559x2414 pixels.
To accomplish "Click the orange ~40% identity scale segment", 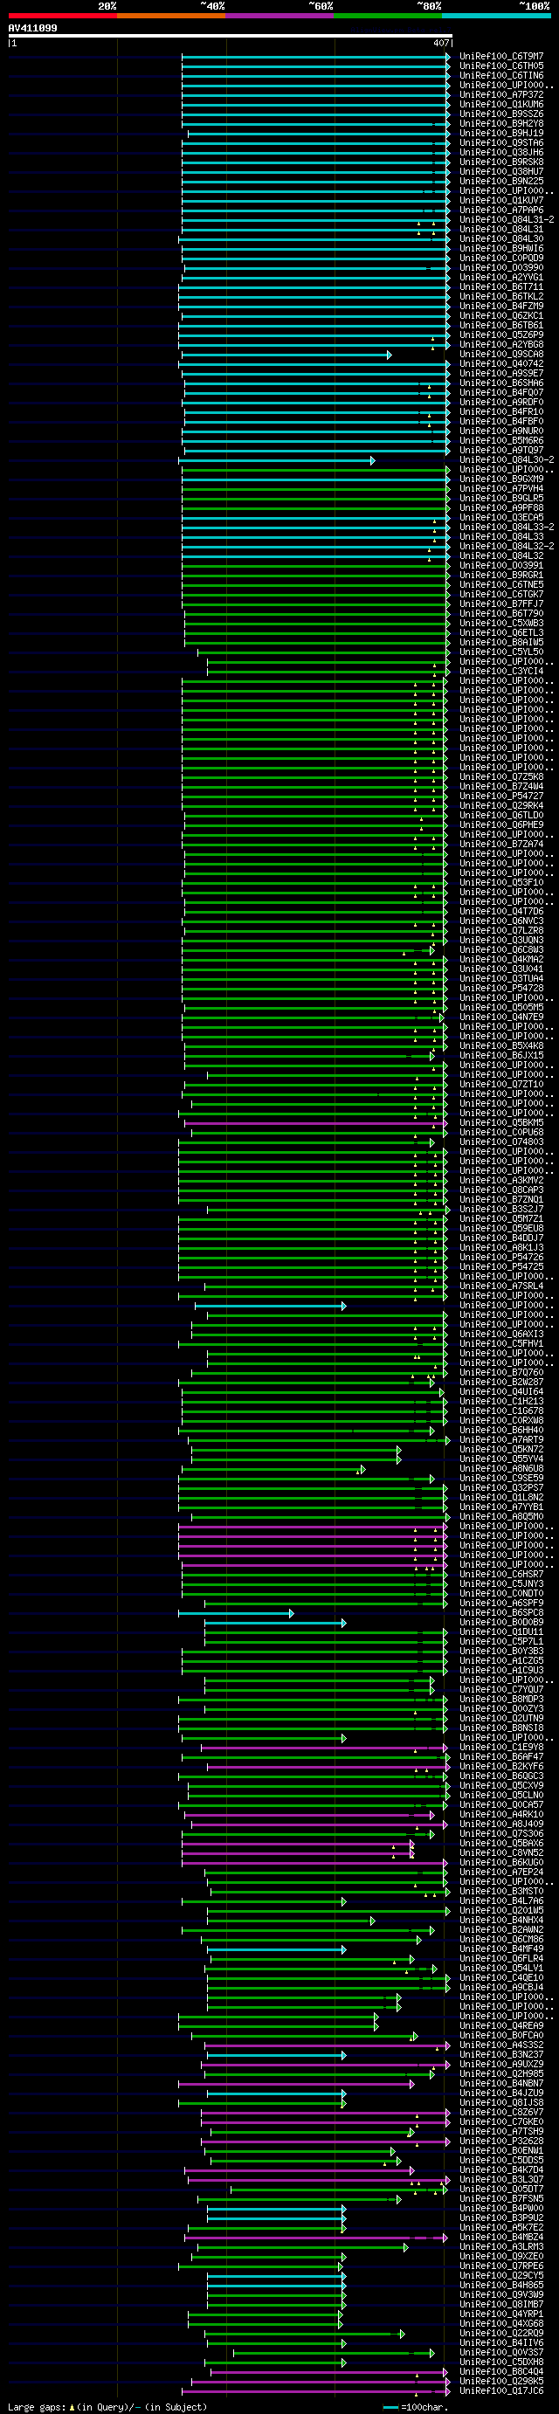I will 172,16.
